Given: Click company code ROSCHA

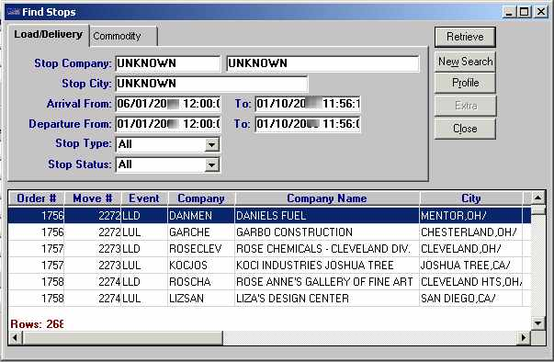Looking at the screenshot, I should pos(190,282).
